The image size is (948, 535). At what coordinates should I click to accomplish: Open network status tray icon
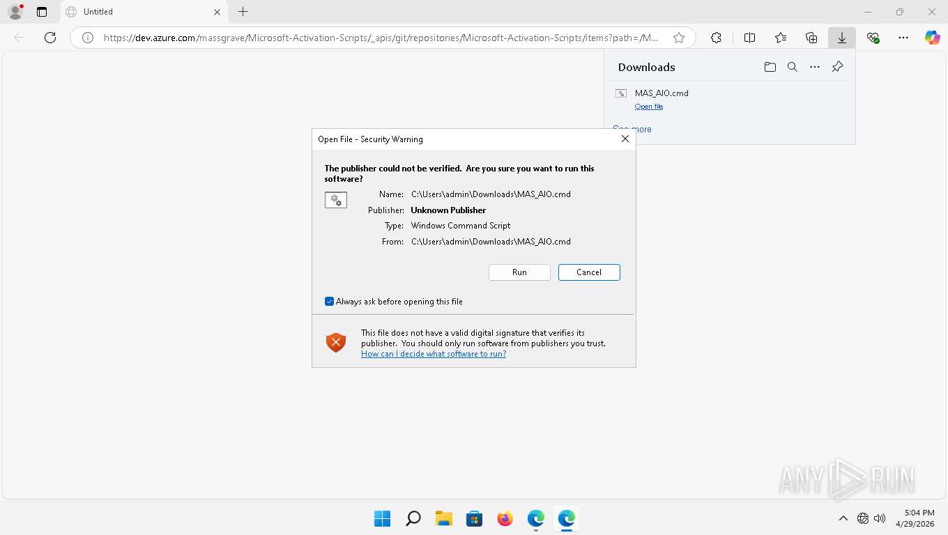[863, 518]
